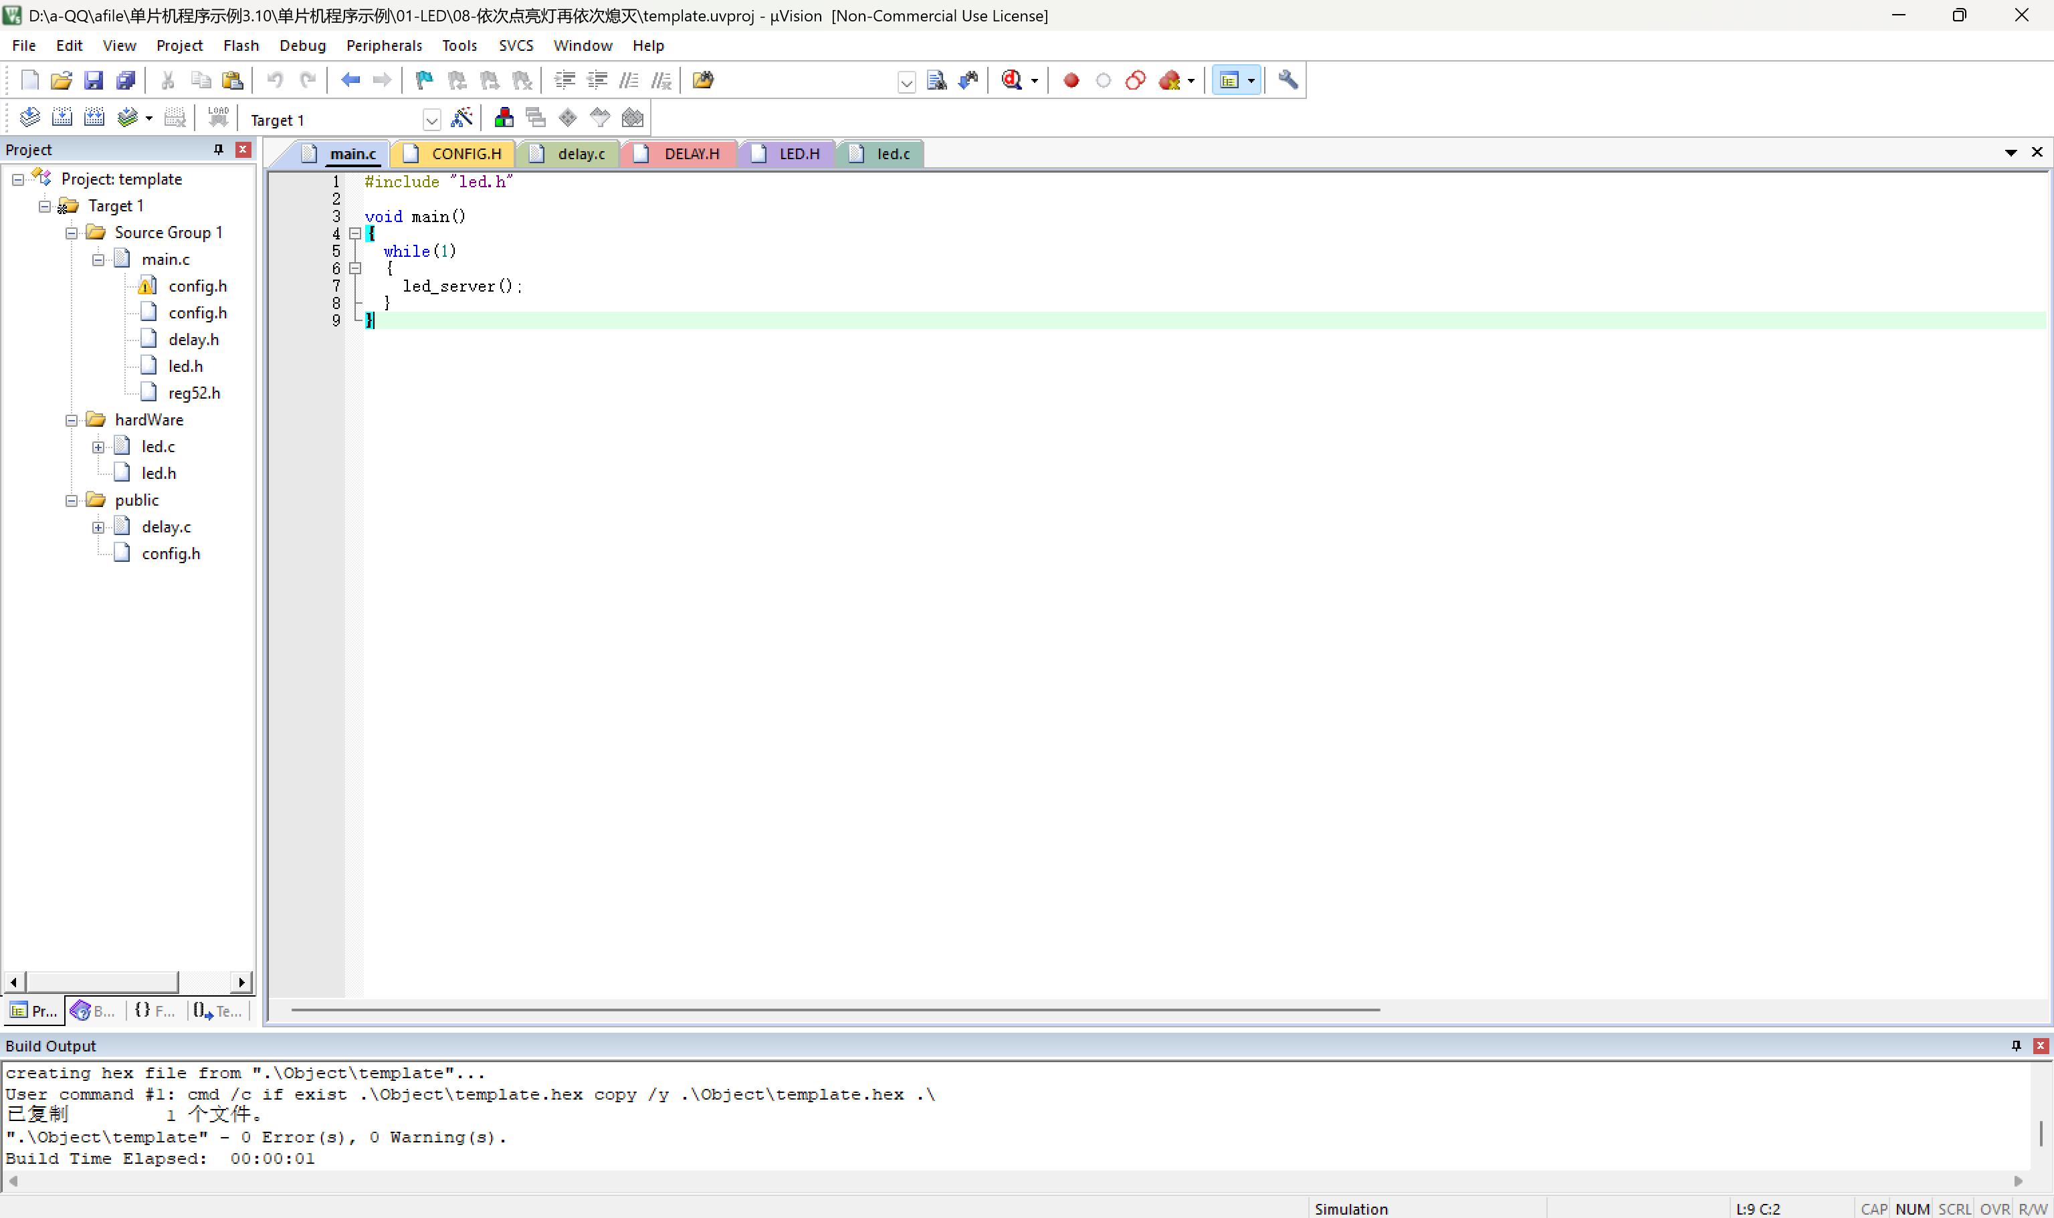Start/Stop Debug Session icon
The image size is (2054, 1218).
point(1012,80)
